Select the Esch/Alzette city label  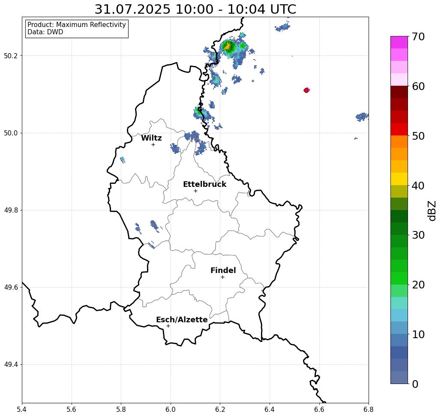click(182, 320)
